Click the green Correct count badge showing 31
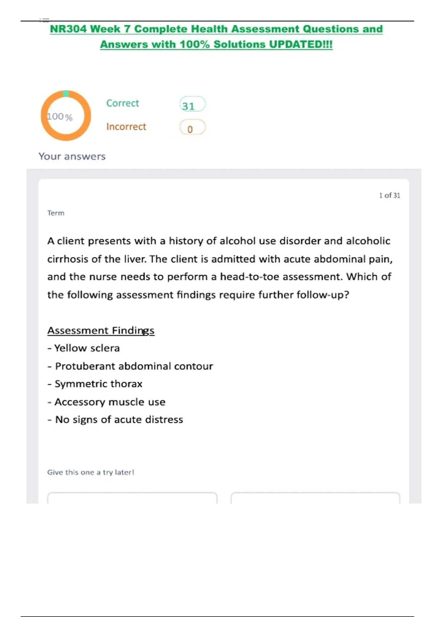 pyautogui.click(x=192, y=105)
